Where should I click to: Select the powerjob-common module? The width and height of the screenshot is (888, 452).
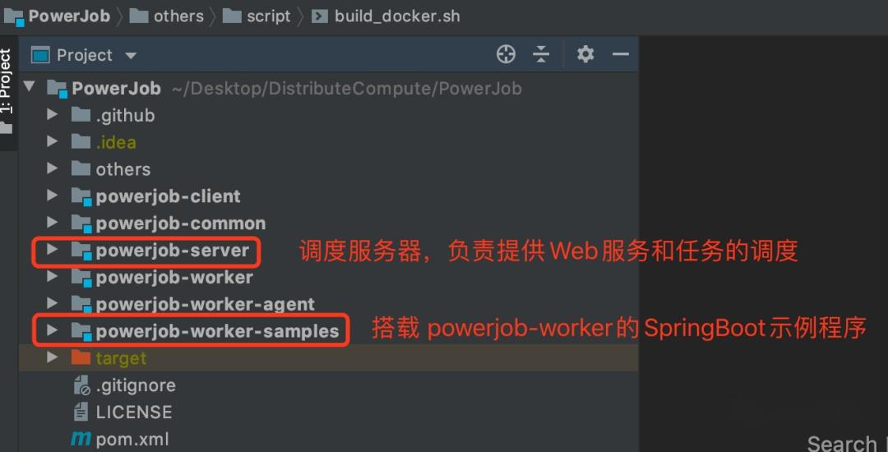(180, 223)
